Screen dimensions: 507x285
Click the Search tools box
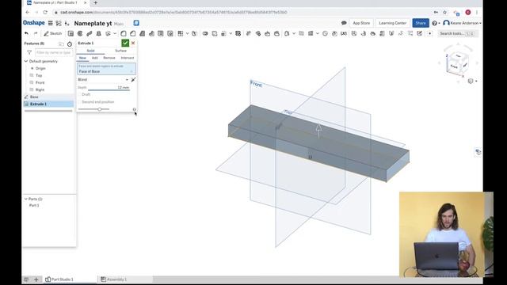(457, 33)
